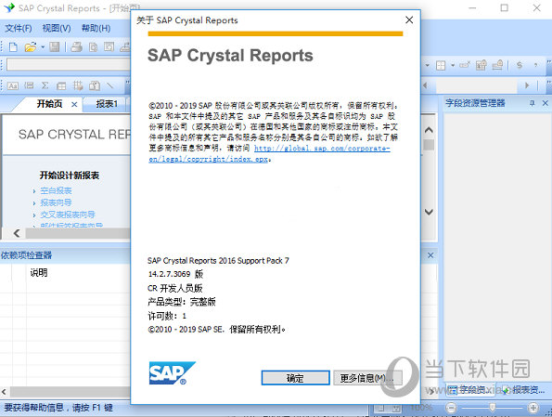Viewport: 552px width, 417px height.
Task: Click the Save diskette icon
Action: point(55,47)
